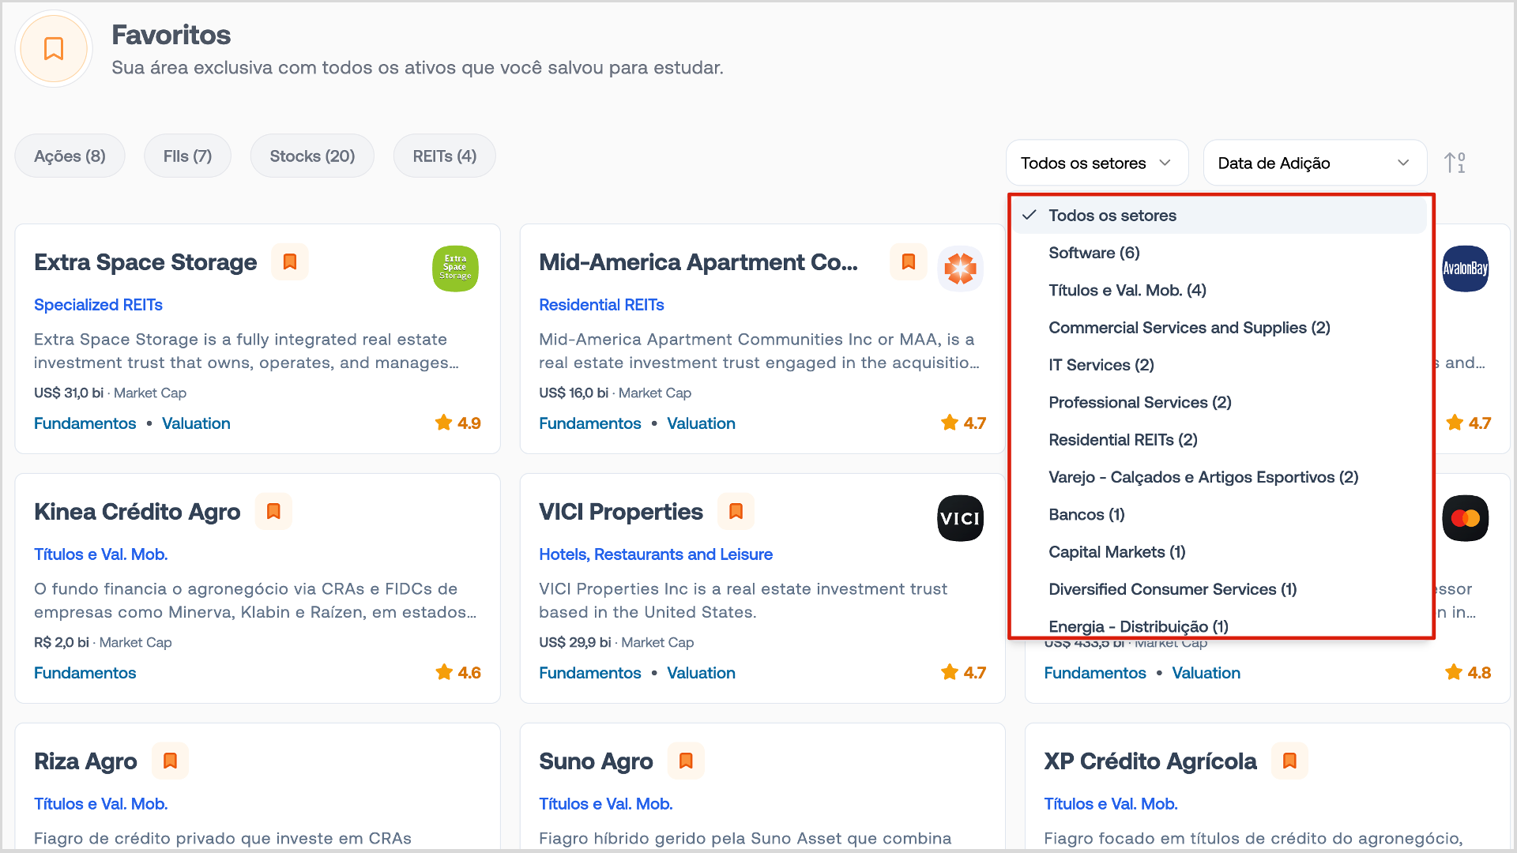Click Extra Space Storage 4.9 star rating
This screenshot has width=1517, height=853.
click(x=458, y=423)
